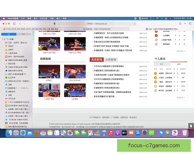Reload the page using the refresh icon
The image size is (194, 155).
pyautogui.click(x=135, y=24)
